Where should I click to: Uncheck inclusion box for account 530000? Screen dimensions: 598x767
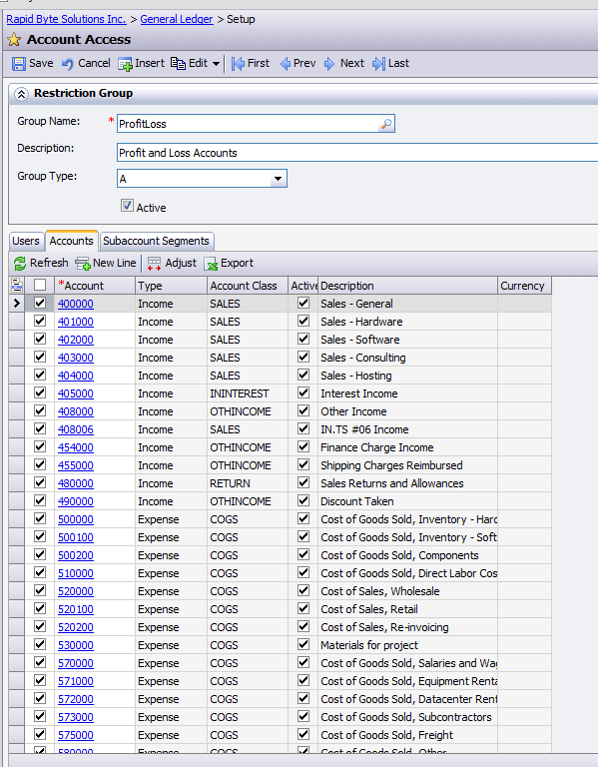point(40,644)
